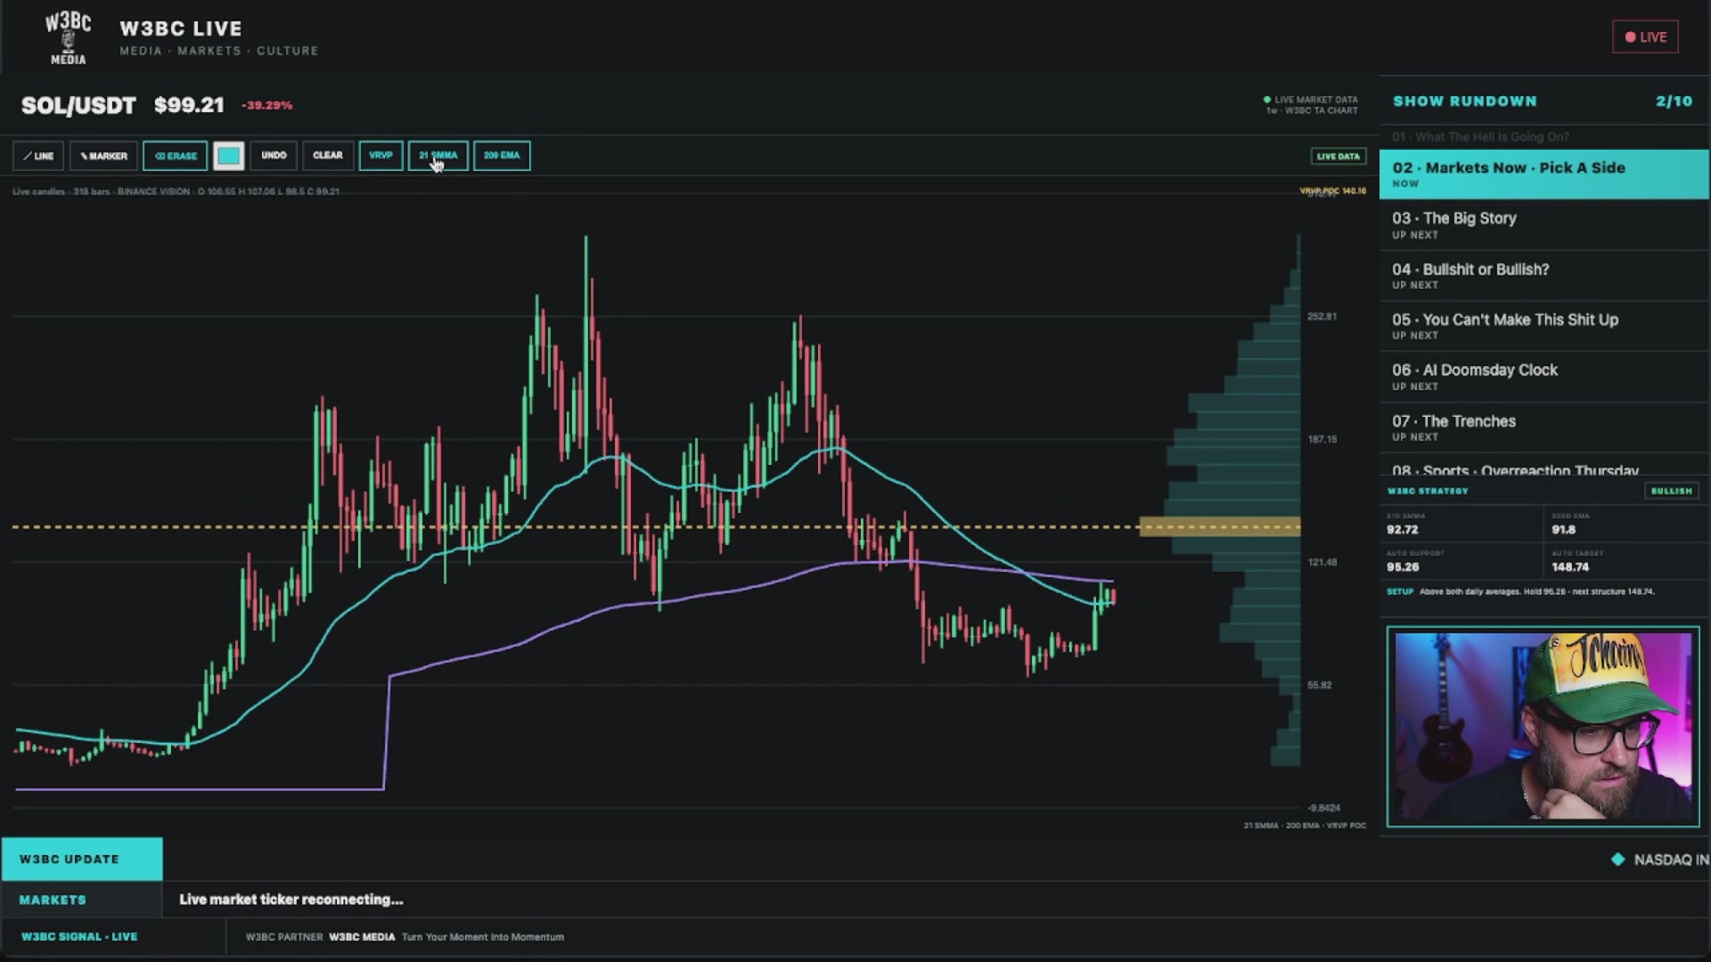Click the VRVP POC 140.16 label
Viewport: 1711px width, 962px height.
point(1332,191)
